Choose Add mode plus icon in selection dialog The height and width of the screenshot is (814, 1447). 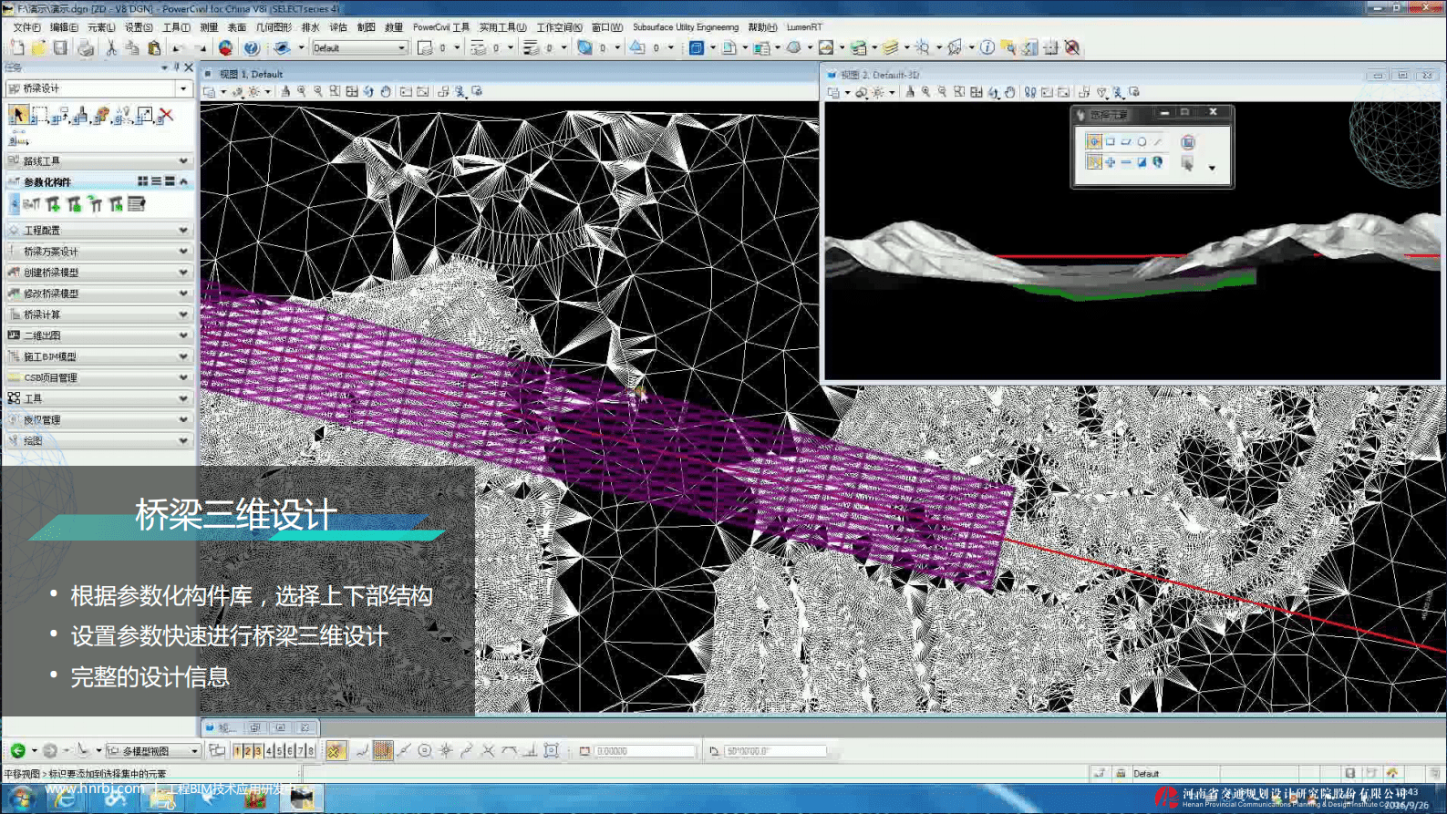pyautogui.click(x=1110, y=162)
